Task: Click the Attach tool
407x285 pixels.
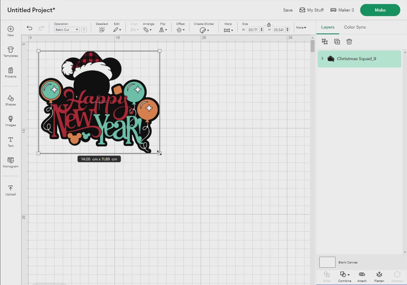Action: click(362, 276)
